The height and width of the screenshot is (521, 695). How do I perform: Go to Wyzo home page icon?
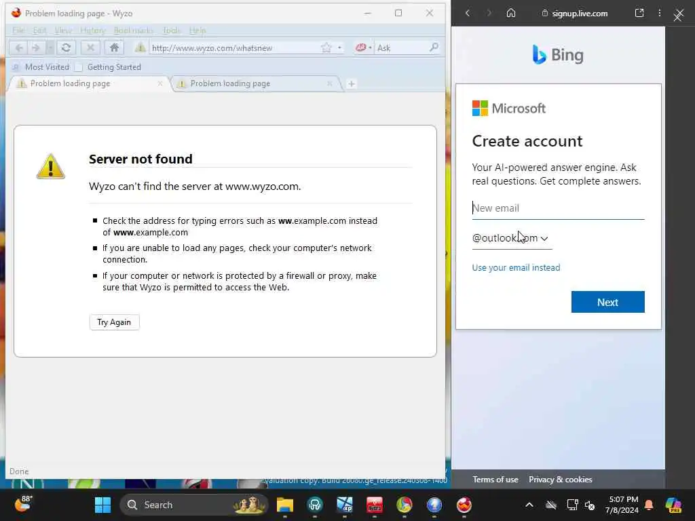(114, 47)
